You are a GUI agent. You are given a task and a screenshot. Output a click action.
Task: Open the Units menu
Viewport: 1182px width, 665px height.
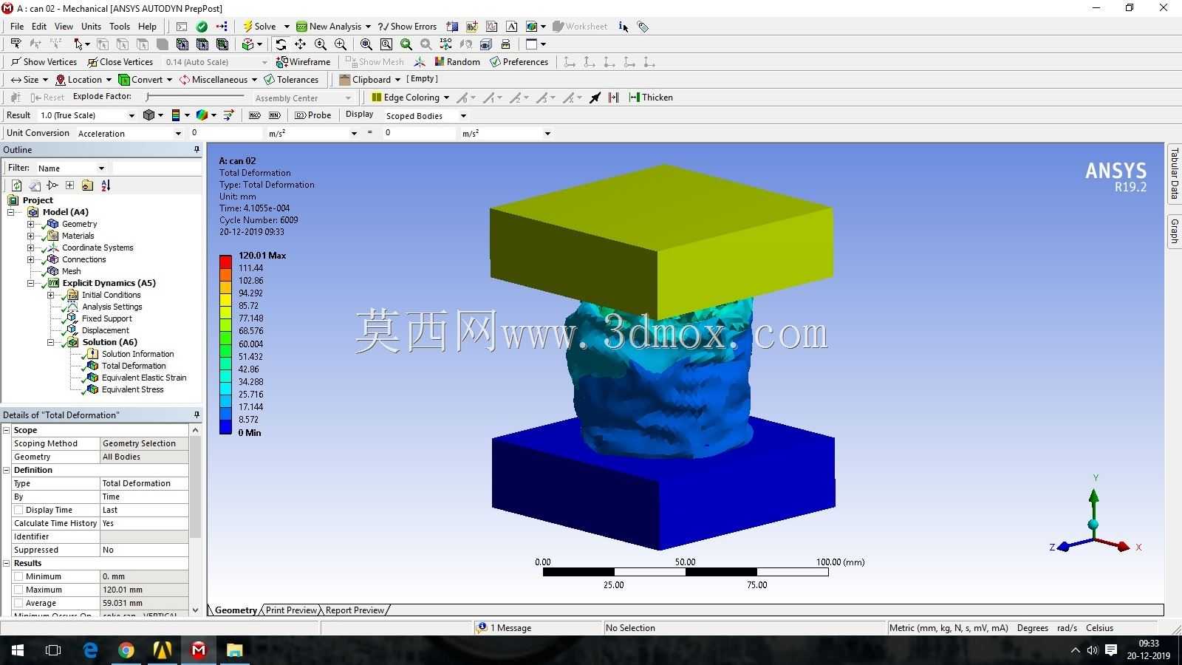[x=91, y=27]
